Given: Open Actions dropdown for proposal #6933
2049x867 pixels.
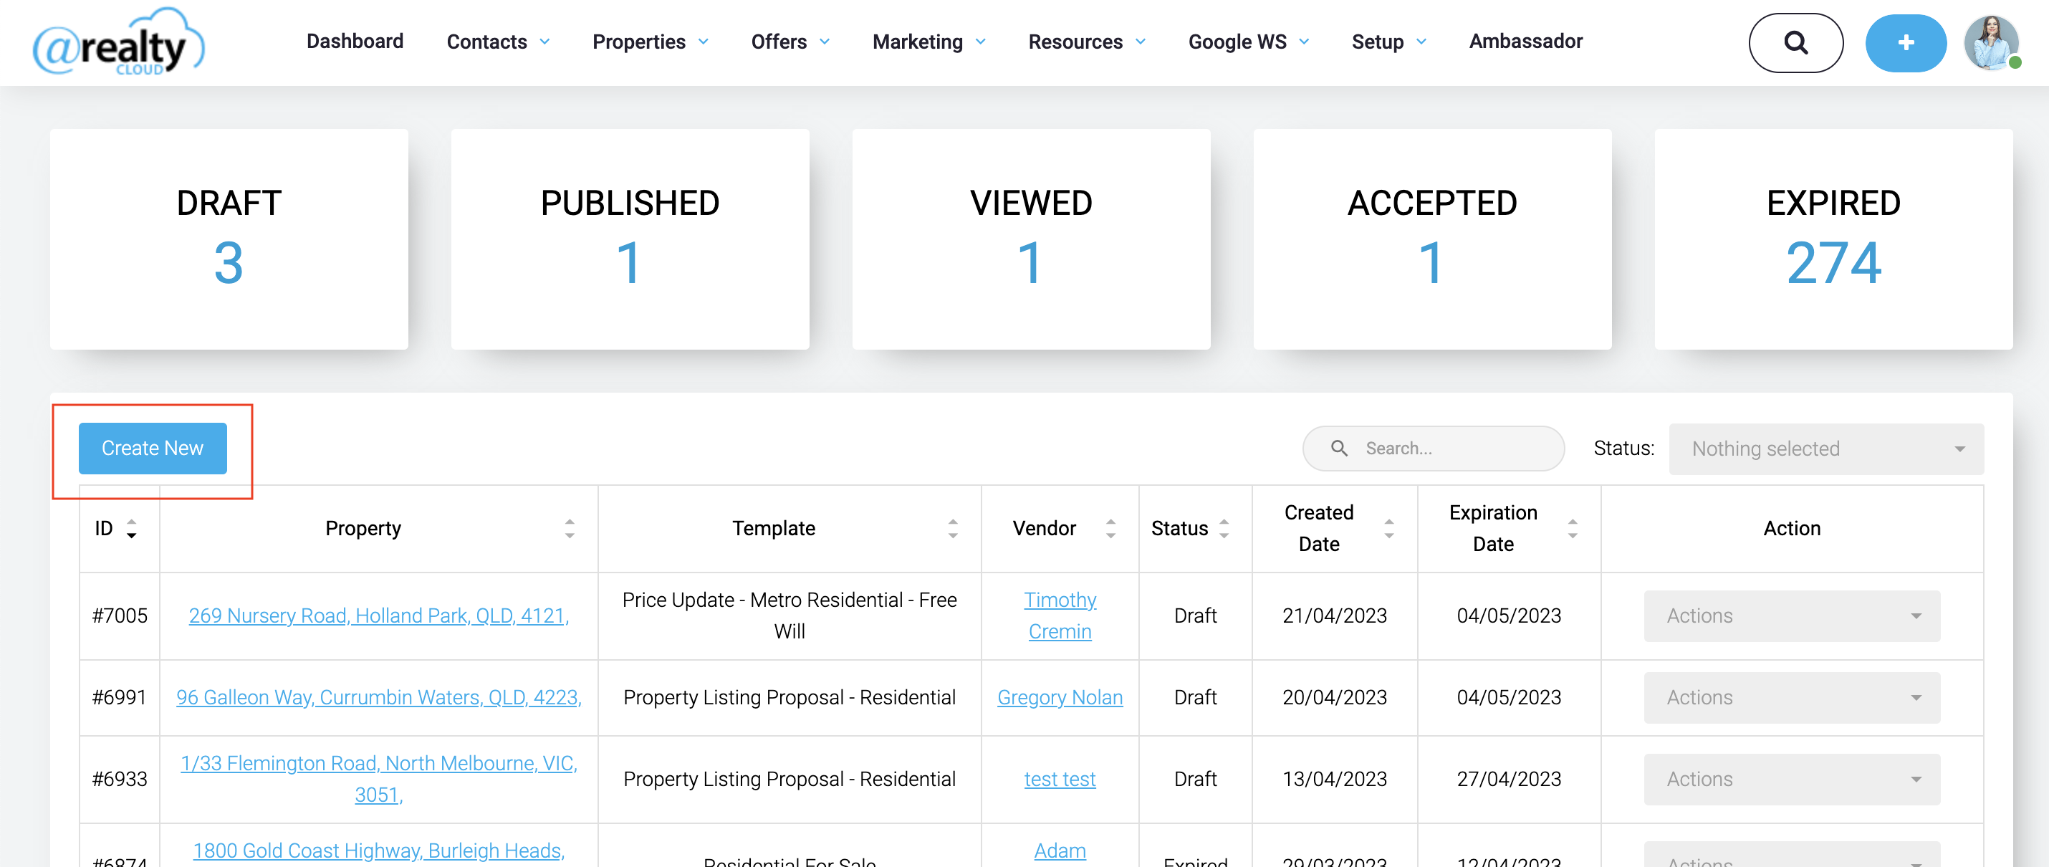Looking at the screenshot, I should 1791,779.
